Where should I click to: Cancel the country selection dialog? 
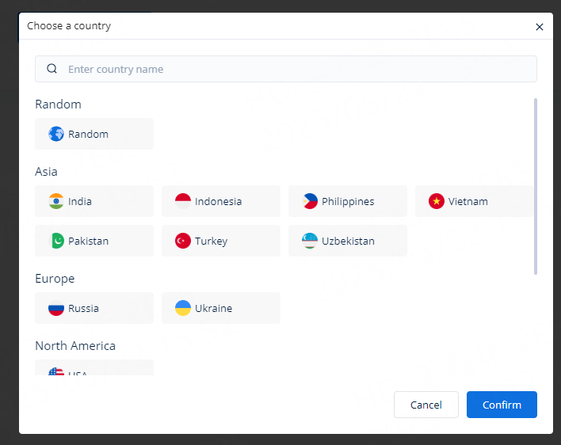click(426, 405)
